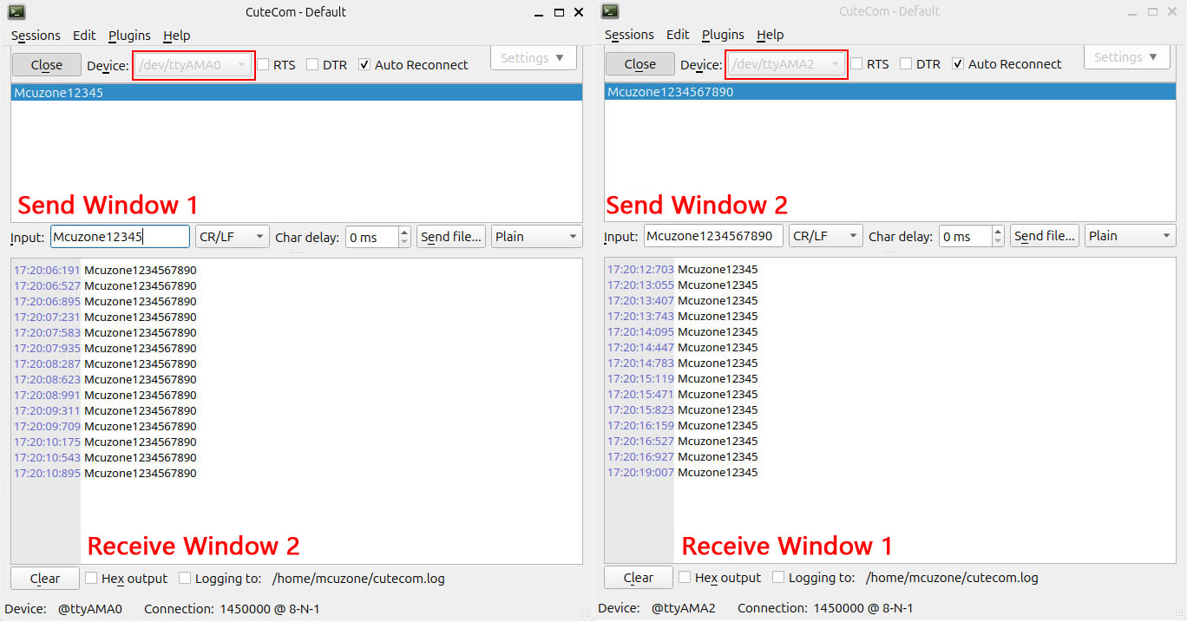1187x622 pixels.
Task: Click Send file button in right window
Action: (x=1045, y=236)
